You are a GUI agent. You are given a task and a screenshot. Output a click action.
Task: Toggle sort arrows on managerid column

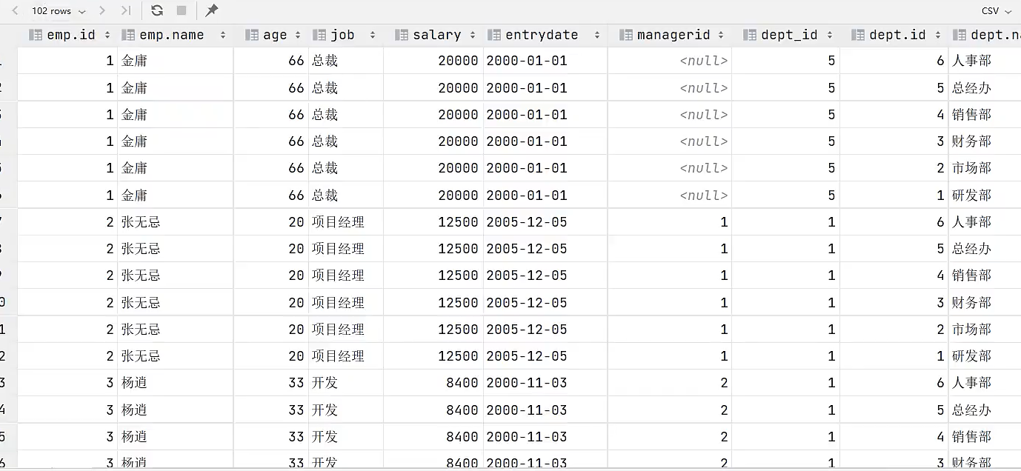tap(721, 35)
